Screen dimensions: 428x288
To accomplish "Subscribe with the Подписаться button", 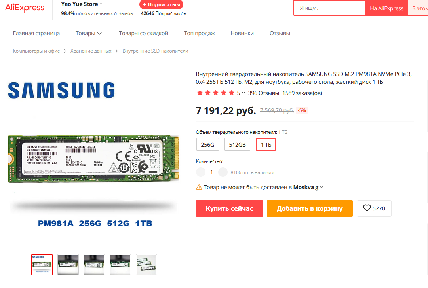I will (x=161, y=5).
